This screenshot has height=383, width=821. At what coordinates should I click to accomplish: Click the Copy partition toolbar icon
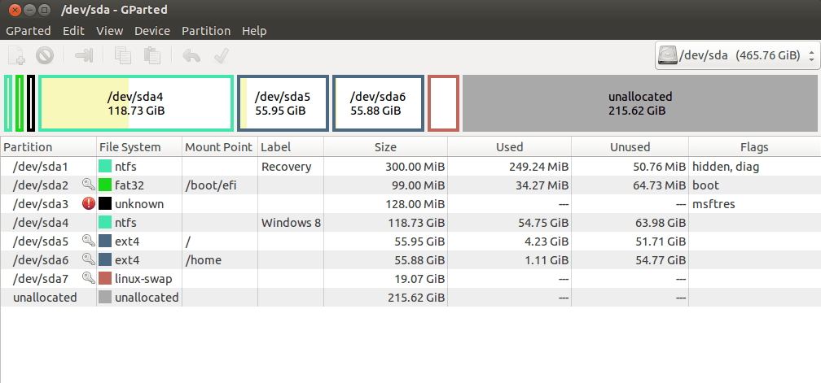[123, 55]
